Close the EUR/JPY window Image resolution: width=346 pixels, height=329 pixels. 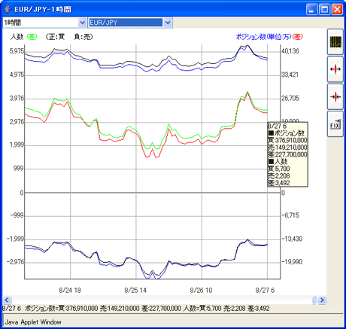pyautogui.click(x=337, y=10)
